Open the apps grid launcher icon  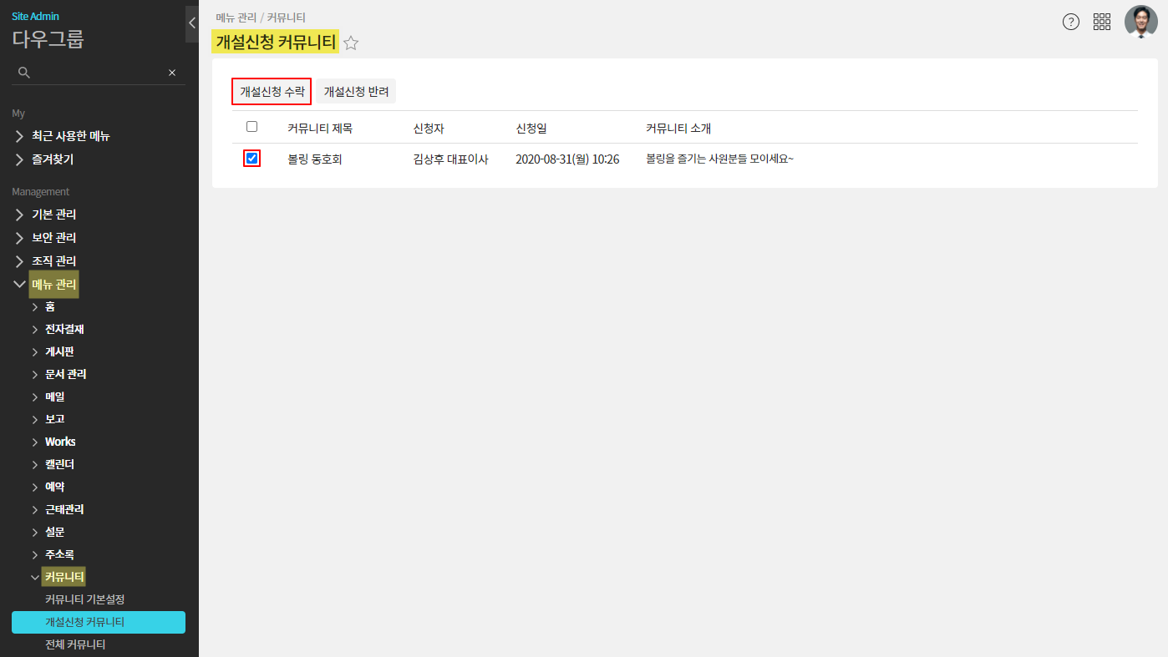click(1102, 22)
